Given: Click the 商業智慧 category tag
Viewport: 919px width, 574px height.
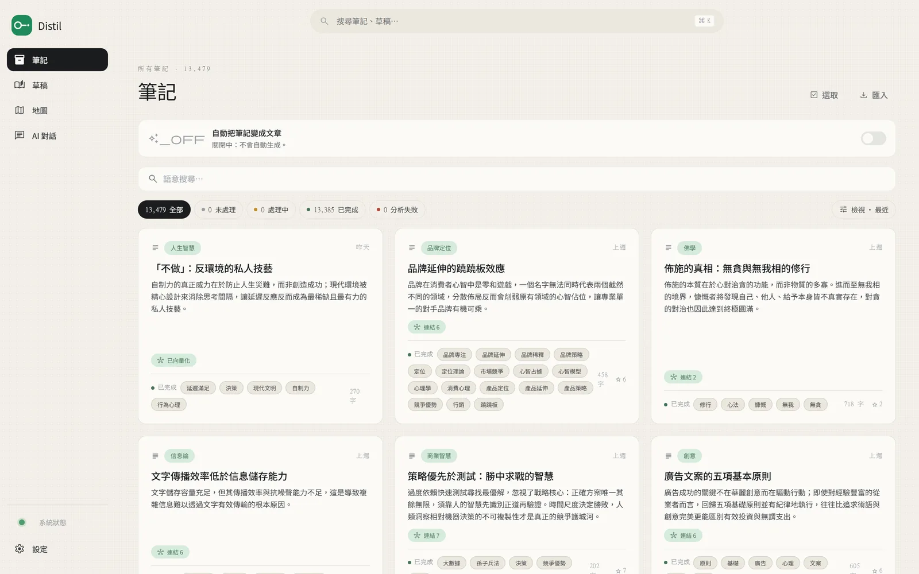Looking at the screenshot, I should [439, 456].
